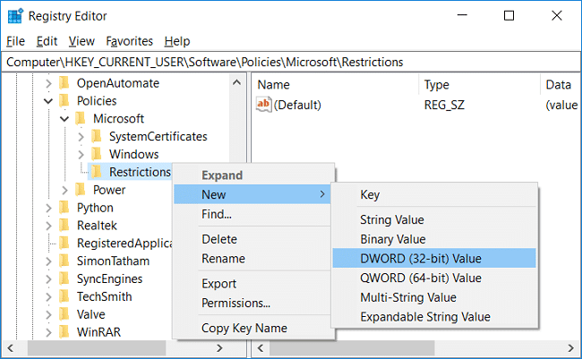Click the TechSmith folder icon
The height and width of the screenshot is (359, 582).
[64, 296]
